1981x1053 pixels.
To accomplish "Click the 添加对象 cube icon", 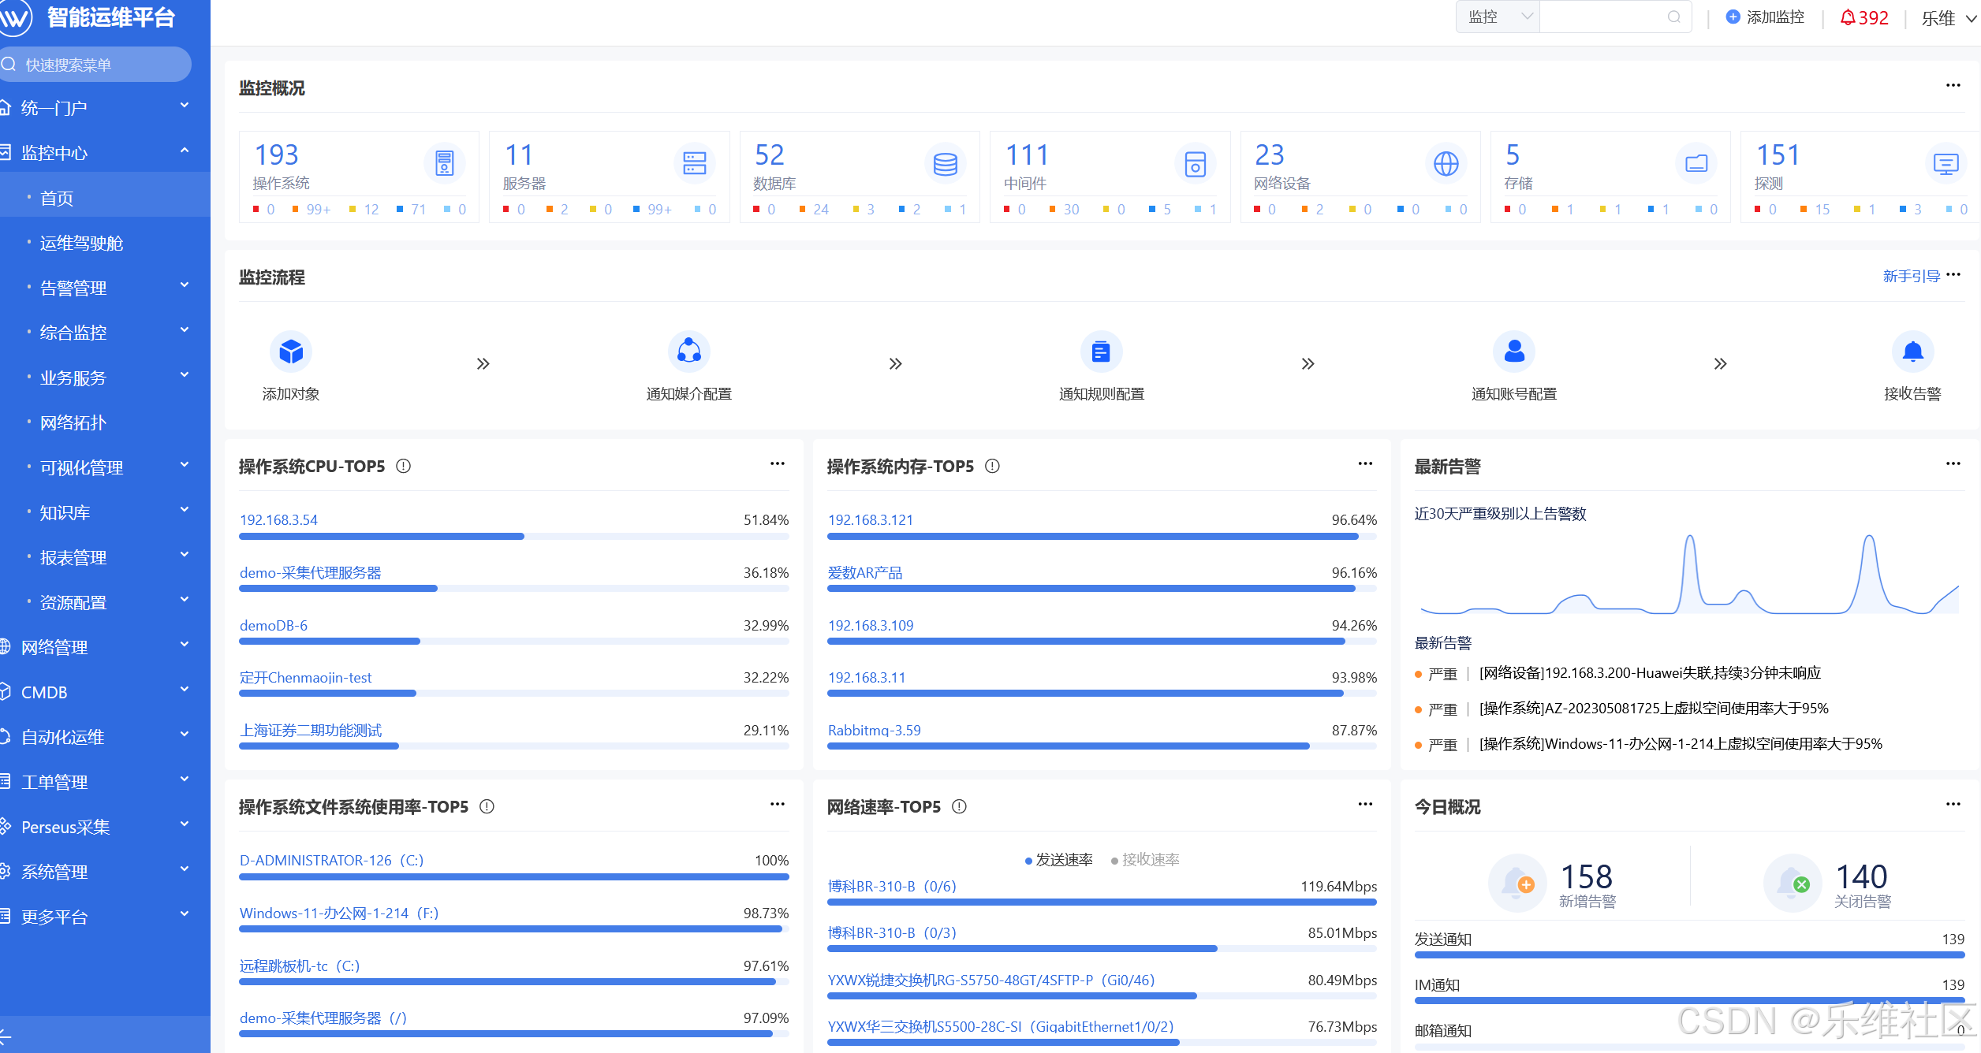I will point(291,351).
